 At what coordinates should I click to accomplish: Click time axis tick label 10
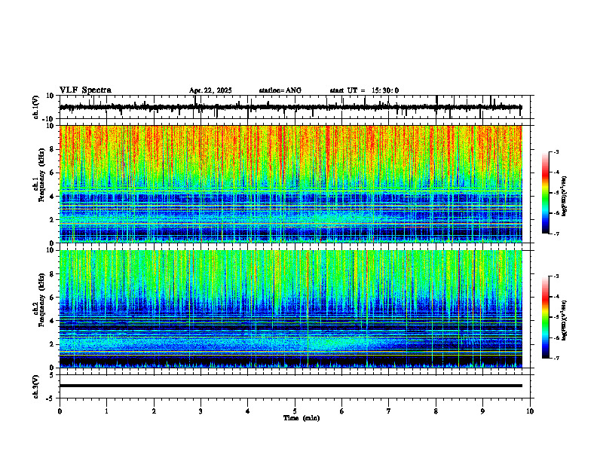[x=530, y=411]
